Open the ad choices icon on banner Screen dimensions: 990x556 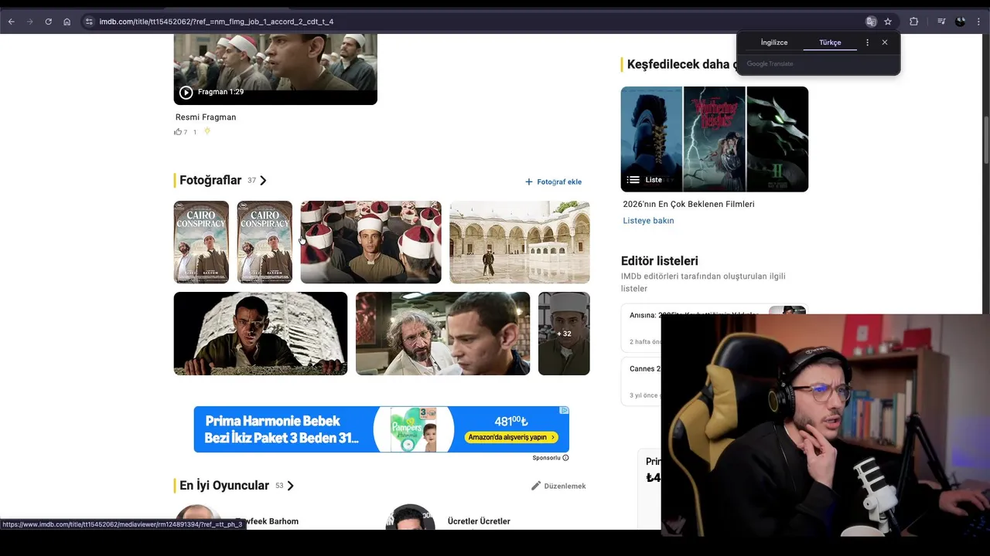(565, 411)
